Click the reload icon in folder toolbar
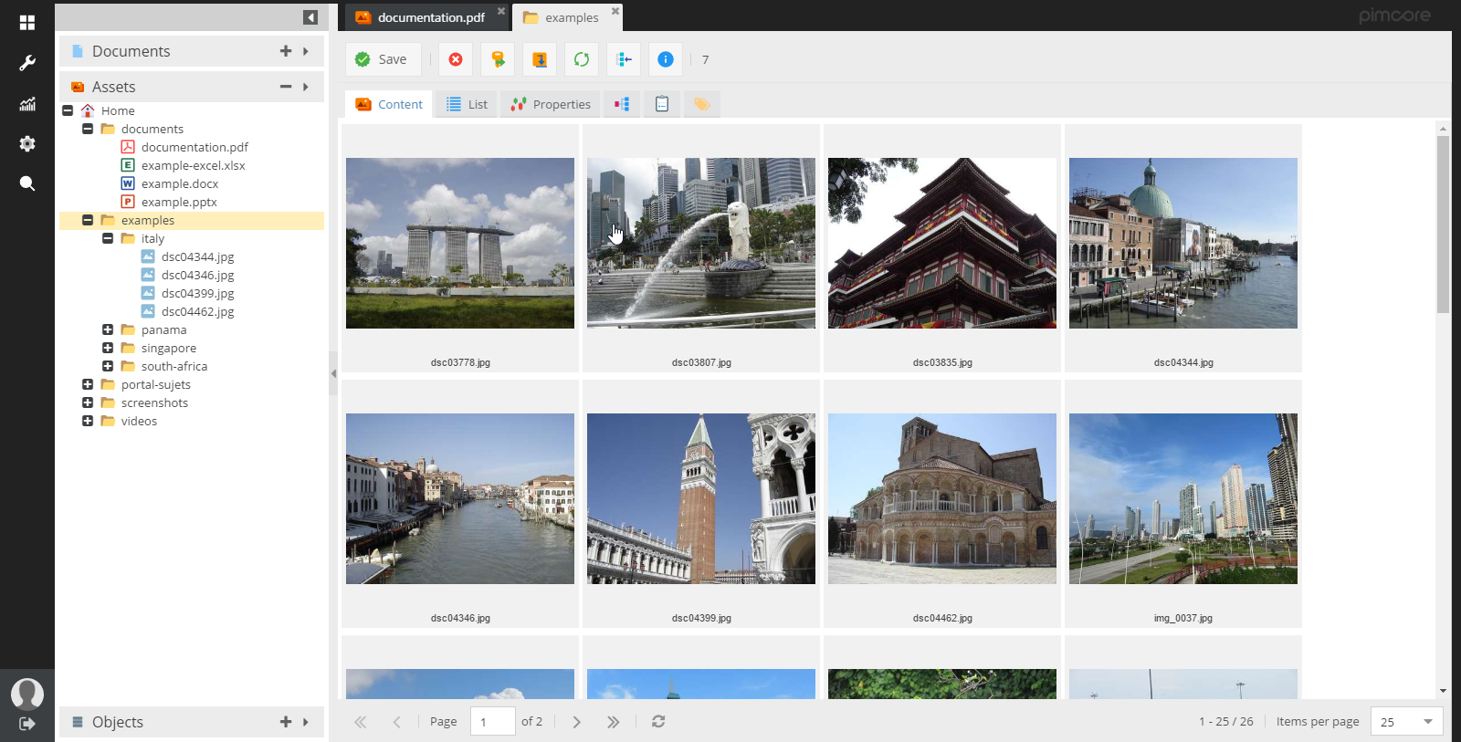1461x742 pixels. tap(582, 59)
